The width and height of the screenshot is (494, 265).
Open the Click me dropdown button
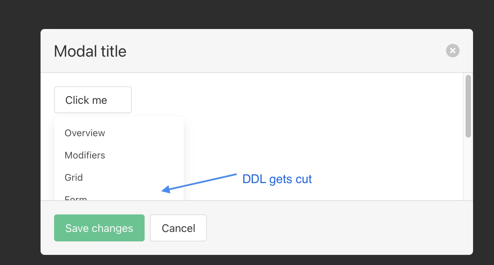(x=93, y=100)
